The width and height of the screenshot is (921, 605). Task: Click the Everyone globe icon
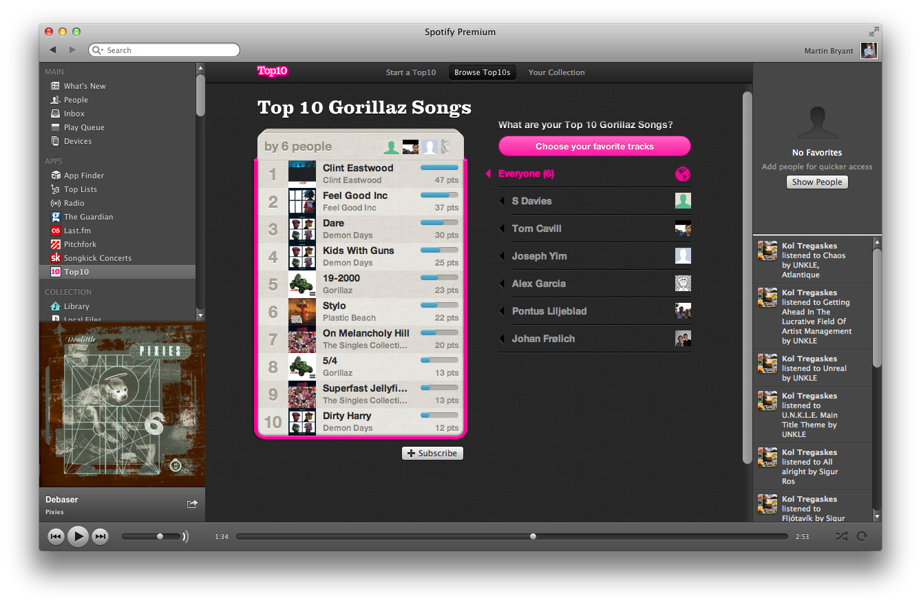coord(683,174)
